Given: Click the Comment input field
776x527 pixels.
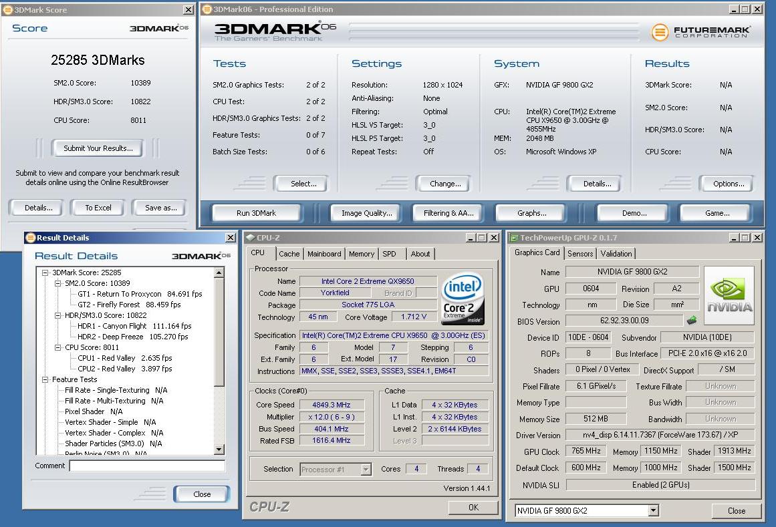Looking at the screenshot, I should pos(147,466).
